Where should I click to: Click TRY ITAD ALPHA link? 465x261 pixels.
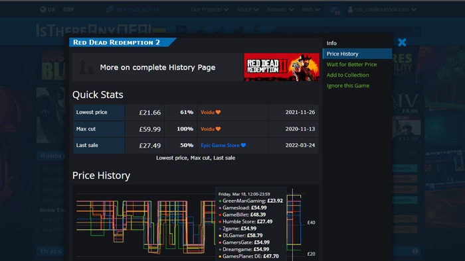pos(133,9)
